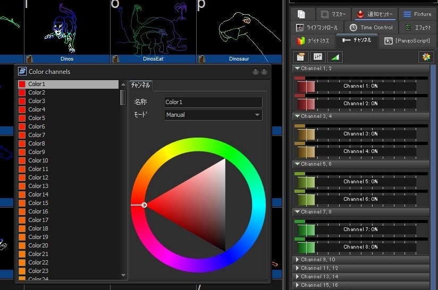This screenshot has height=290, width=438.
Task: Click the Channel 7 slider handle
Action: coord(305,229)
